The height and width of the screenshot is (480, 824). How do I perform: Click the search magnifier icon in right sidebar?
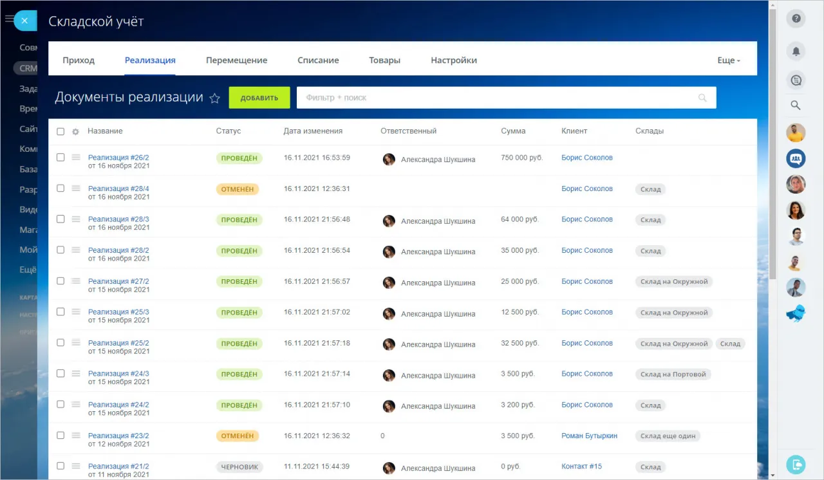pyautogui.click(x=796, y=105)
